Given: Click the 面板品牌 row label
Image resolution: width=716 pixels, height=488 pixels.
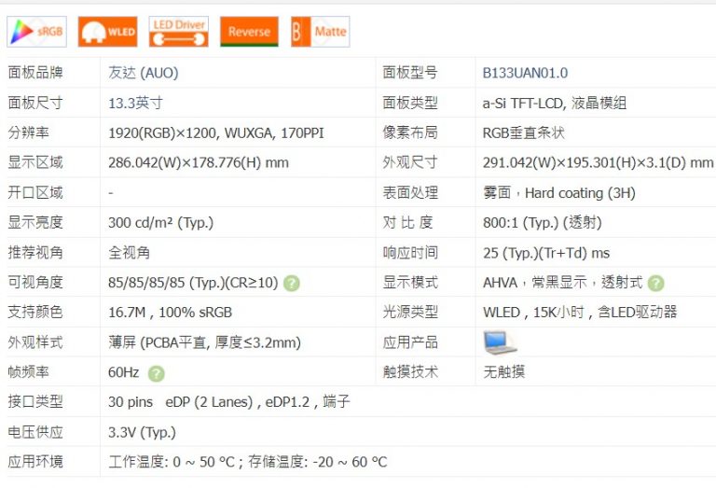Looking at the screenshot, I should [x=35, y=73].
